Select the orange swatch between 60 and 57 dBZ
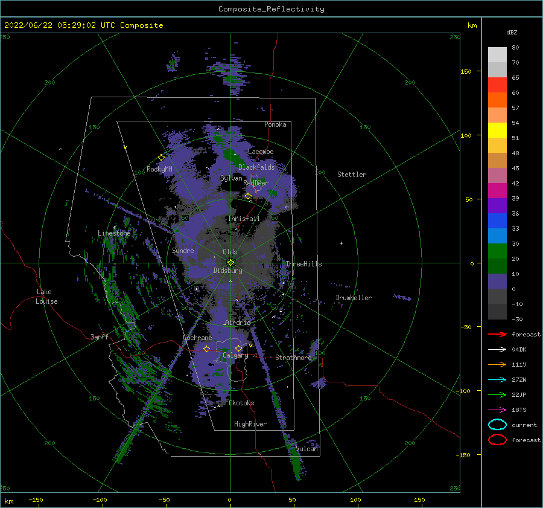 497,100
